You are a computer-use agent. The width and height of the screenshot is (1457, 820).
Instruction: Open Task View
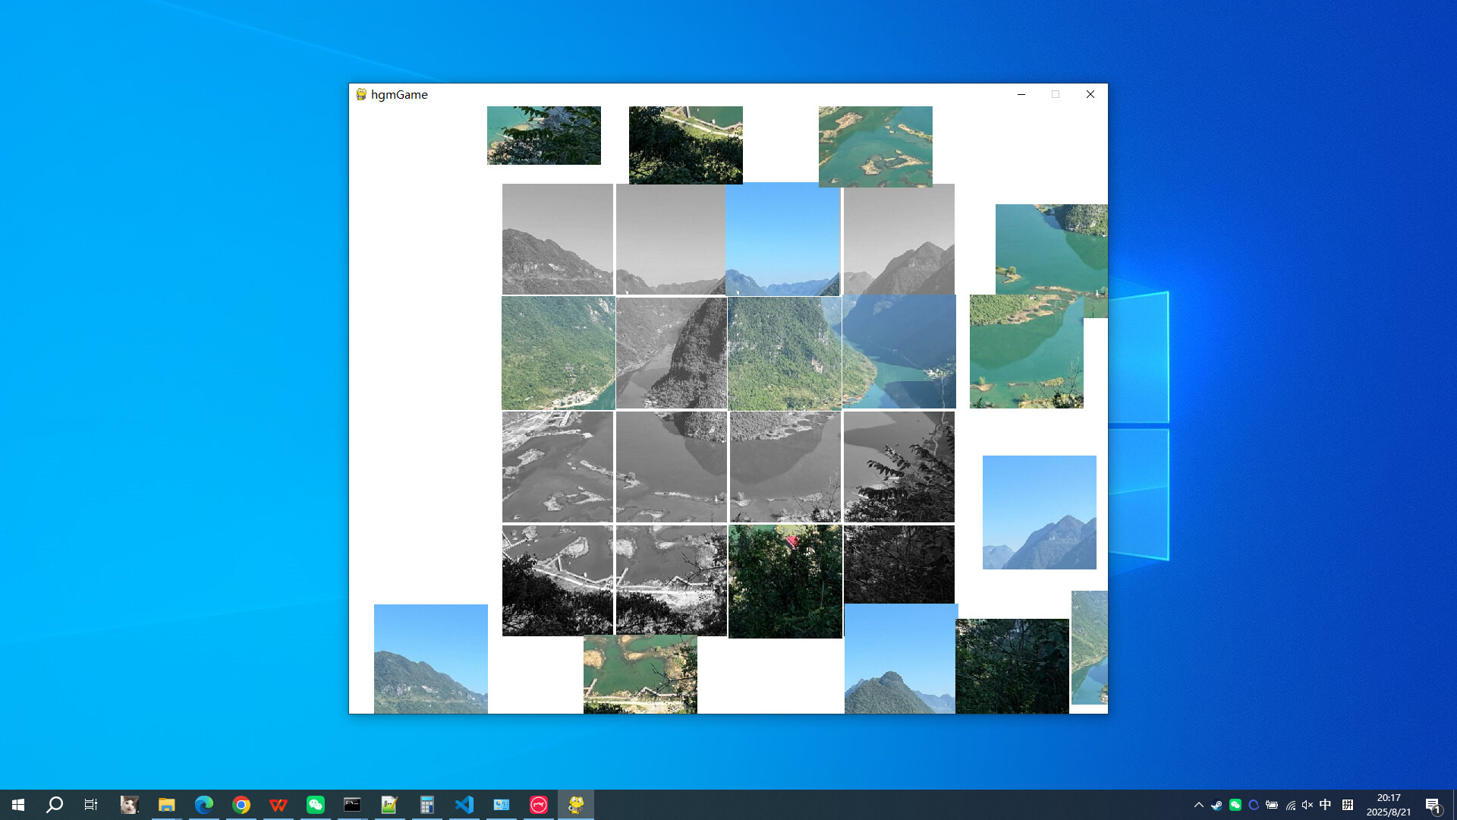(x=90, y=804)
